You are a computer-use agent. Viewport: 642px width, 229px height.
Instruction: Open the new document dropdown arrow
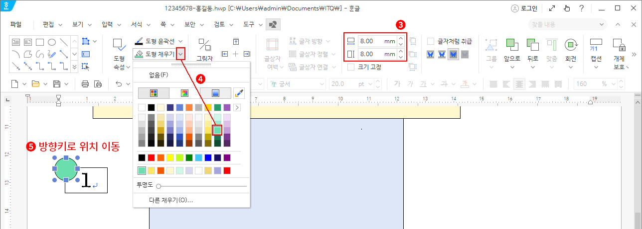[x=23, y=84]
